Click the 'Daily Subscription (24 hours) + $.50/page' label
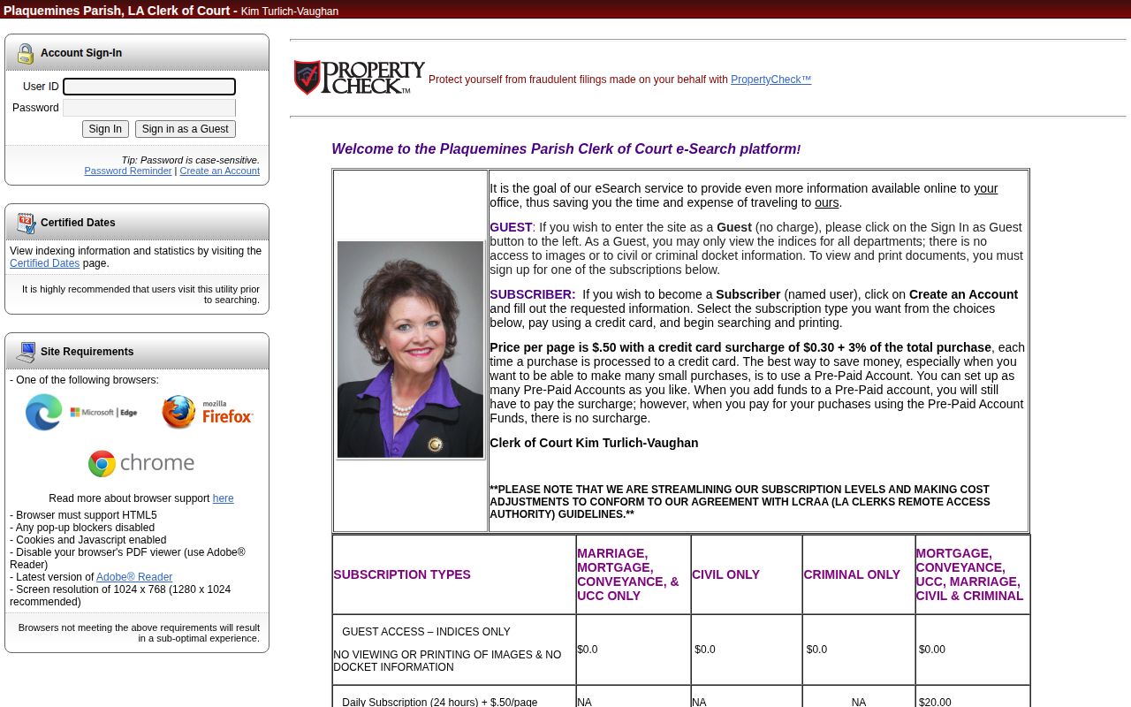 coord(440,703)
